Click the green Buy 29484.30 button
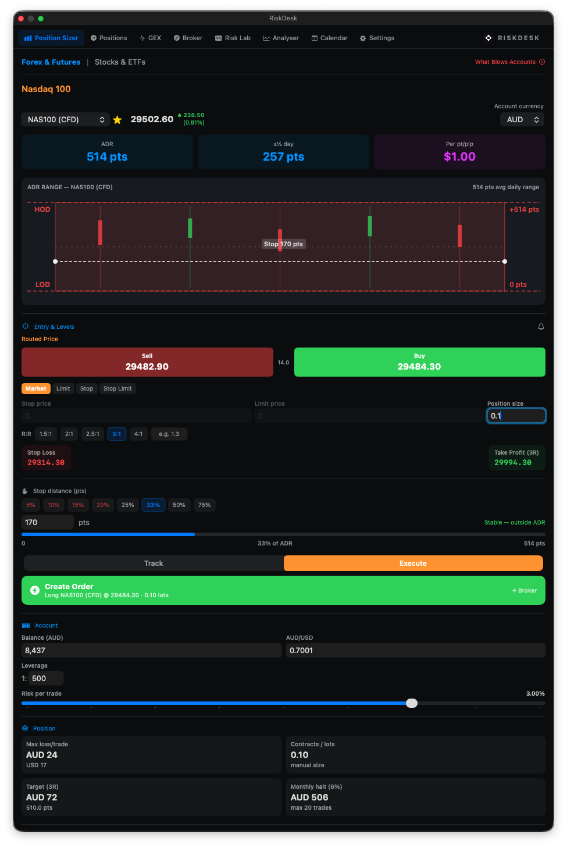This screenshot has height=847, width=567. [420, 362]
